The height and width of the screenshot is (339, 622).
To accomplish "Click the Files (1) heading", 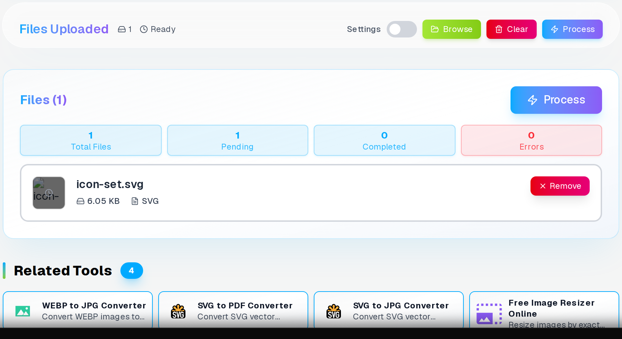I will pyautogui.click(x=43, y=100).
